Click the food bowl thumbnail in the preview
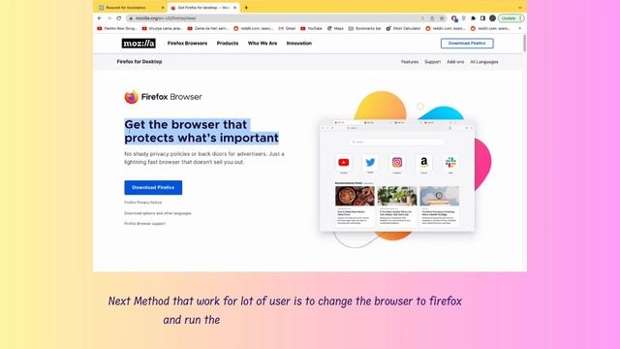 [355, 196]
